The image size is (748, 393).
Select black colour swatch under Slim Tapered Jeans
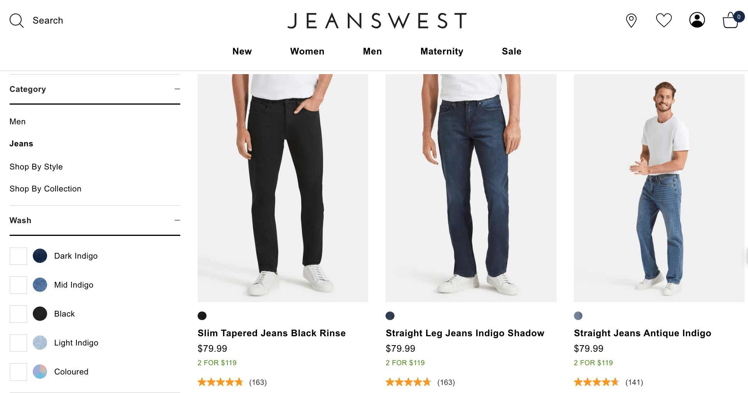(202, 316)
